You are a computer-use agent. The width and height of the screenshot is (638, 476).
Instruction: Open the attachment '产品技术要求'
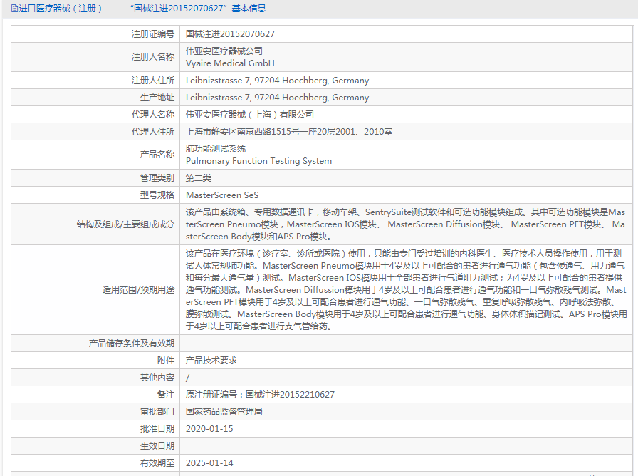point(211,361)
